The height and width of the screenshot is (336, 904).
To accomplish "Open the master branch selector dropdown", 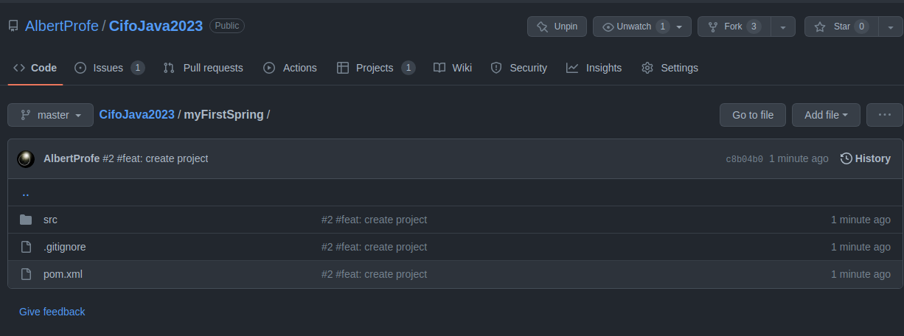I will tap(51, 115).
